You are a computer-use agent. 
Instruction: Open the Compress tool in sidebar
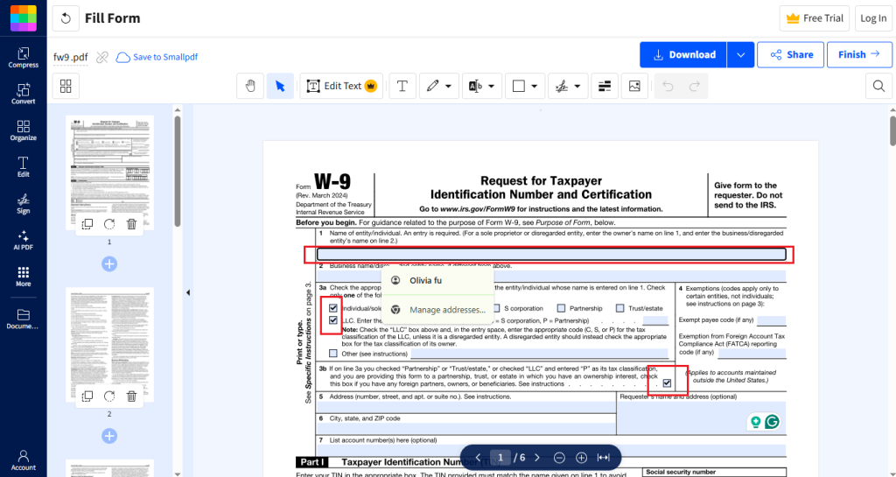pyautogui.click(x=24, y=58)
